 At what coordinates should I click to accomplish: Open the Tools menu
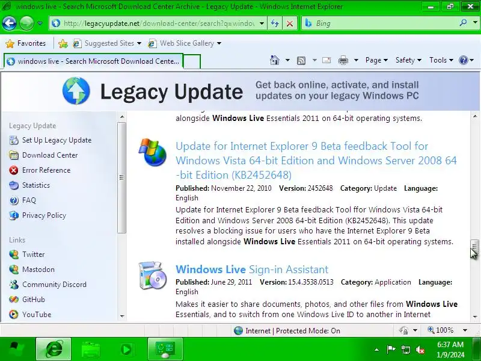(441, 60)
